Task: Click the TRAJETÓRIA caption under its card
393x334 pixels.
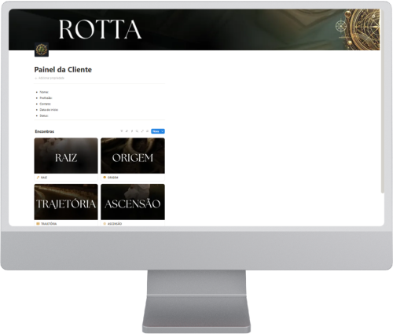Action: [49, 224]
